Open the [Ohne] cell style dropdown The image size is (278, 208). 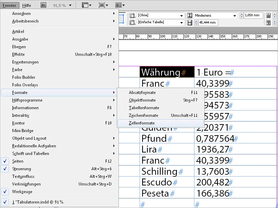pos(181,15)
